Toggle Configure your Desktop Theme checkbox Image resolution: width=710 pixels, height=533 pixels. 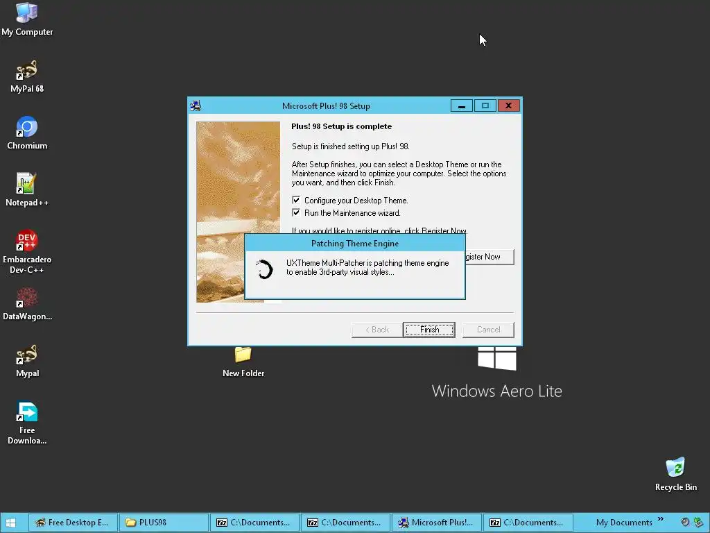296,201
